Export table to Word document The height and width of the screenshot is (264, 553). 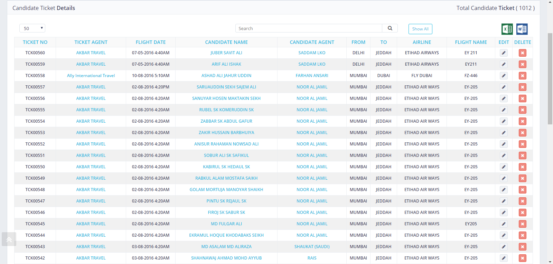[522, 29]
